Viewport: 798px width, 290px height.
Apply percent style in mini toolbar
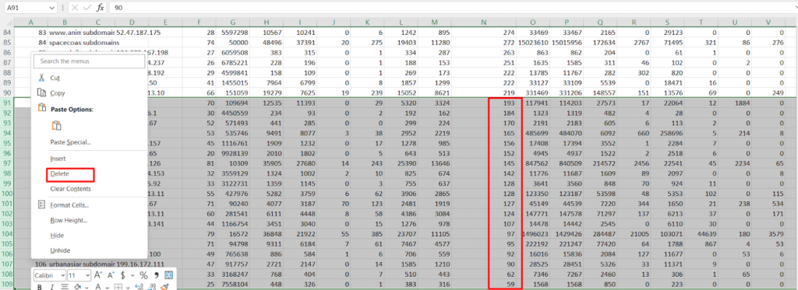click(x=143, y=275)
